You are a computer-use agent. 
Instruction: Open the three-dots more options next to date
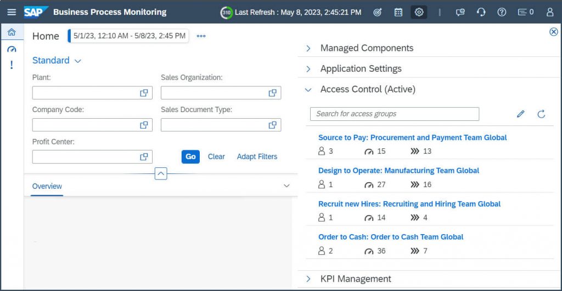pyautogui.click(x=201, y=36)
